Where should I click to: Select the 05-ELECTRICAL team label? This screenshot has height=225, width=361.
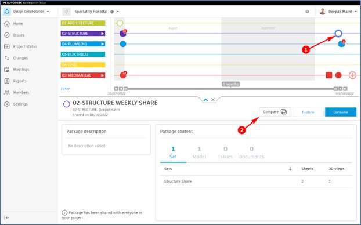pyautogui.click(x=83, y=55)
